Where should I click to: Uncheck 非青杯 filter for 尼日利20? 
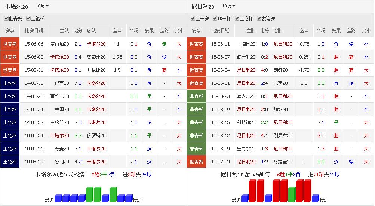tap(215, 19)
